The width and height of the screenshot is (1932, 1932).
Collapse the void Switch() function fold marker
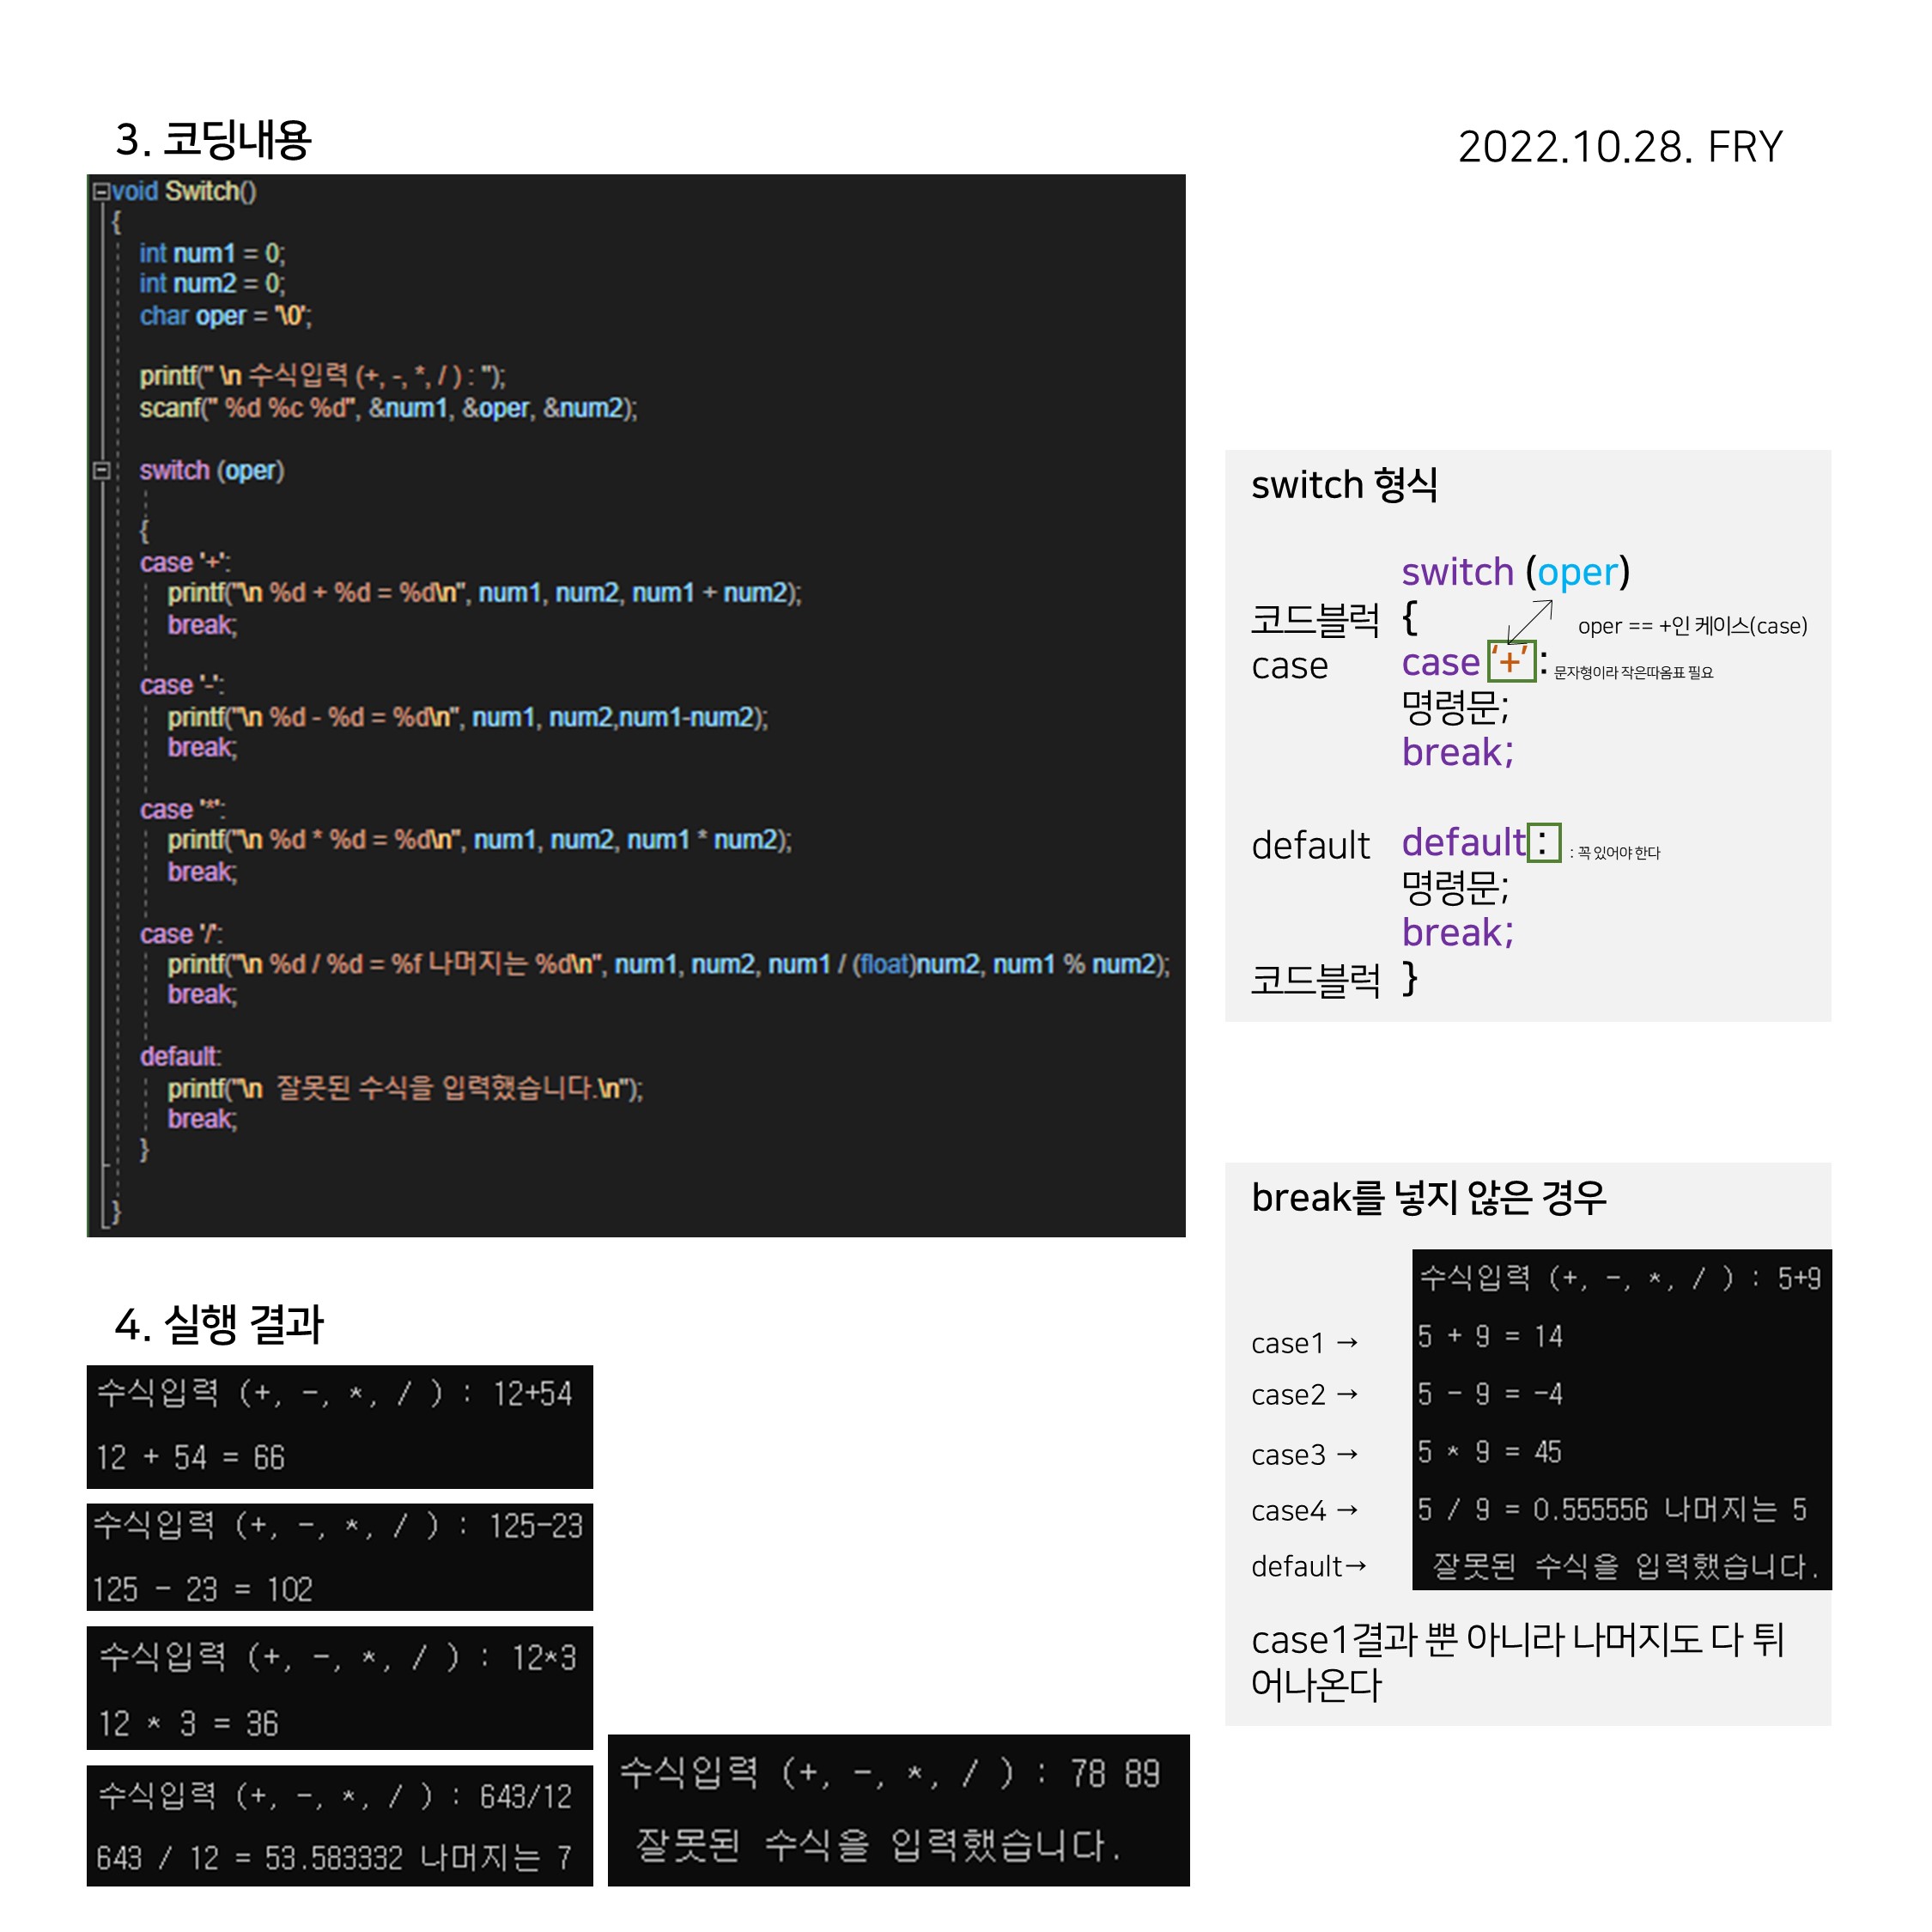101,191
